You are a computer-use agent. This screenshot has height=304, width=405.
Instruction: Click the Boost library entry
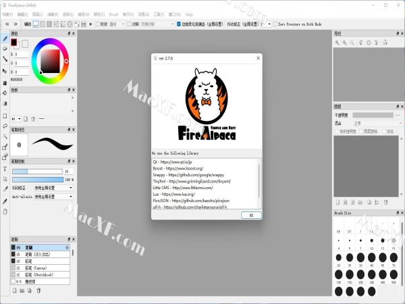(x=178, y=168)
